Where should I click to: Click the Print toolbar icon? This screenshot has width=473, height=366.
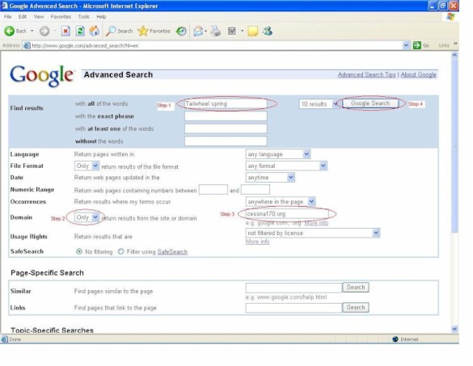216,31
